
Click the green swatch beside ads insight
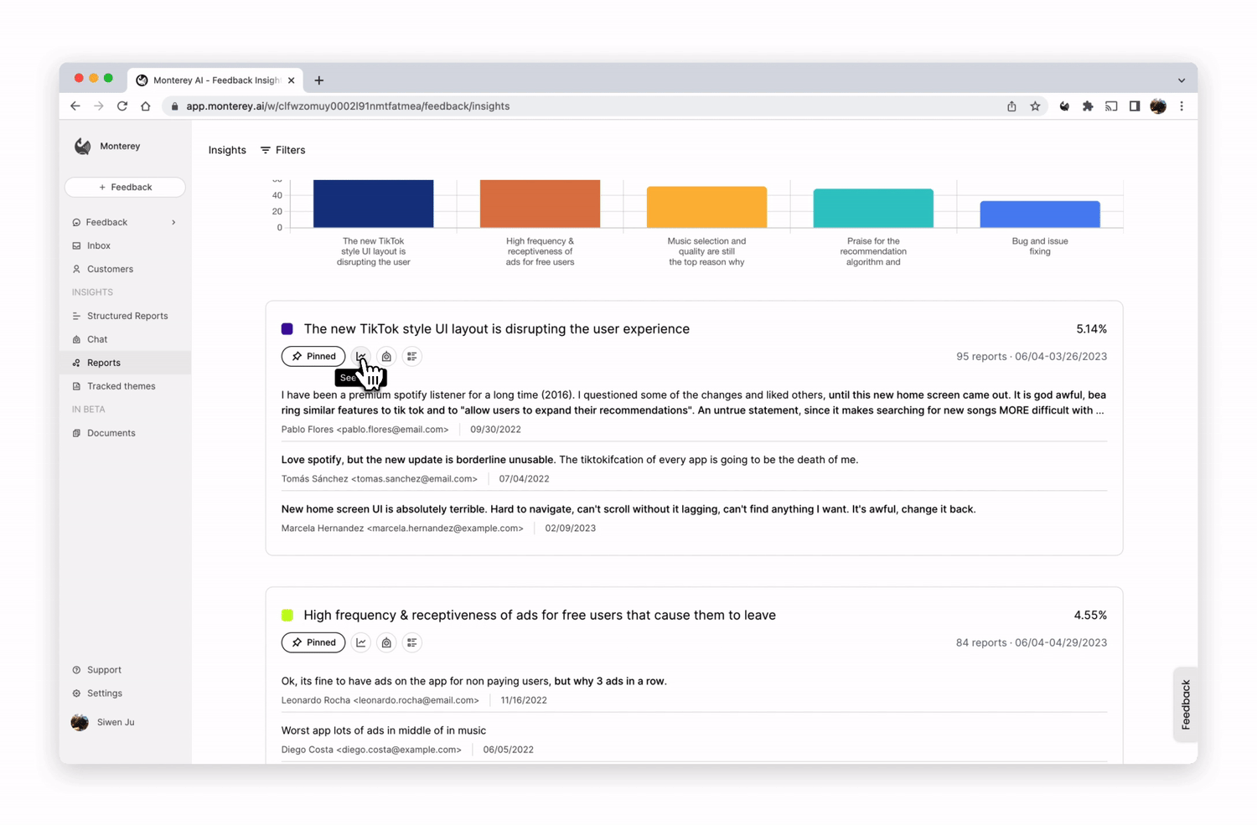tap(287, 616)
